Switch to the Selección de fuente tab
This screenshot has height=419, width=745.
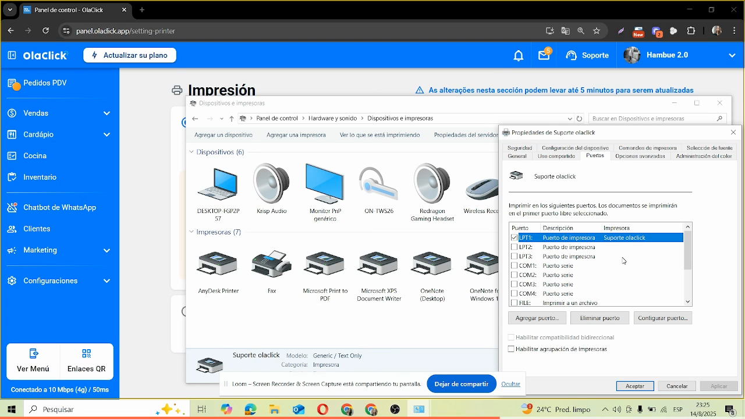pos(709,148)
